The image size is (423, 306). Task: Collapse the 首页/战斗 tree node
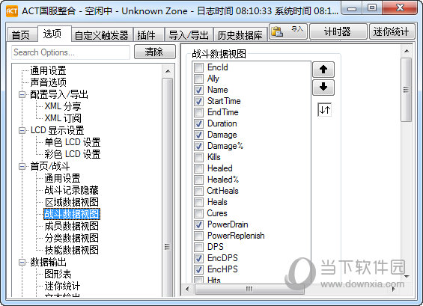[22, 166]
